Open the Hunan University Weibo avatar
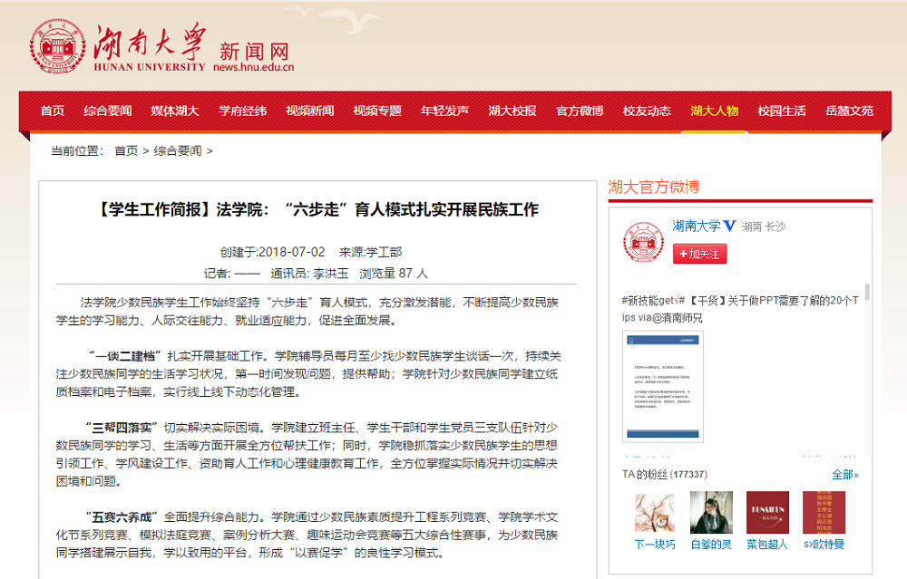 point(642,243)
